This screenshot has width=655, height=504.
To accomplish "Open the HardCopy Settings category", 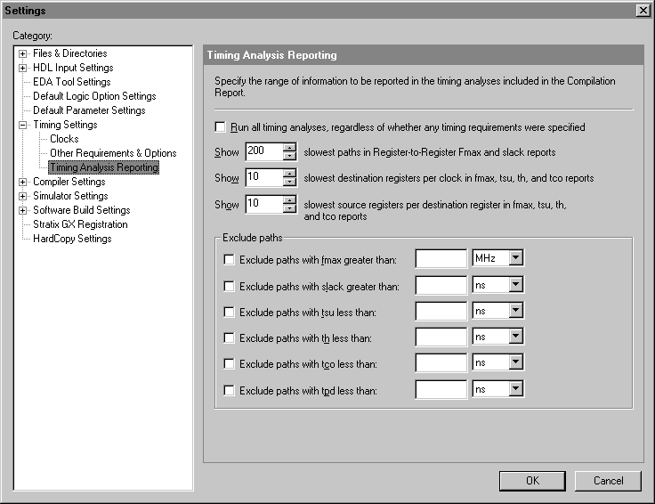I will coord(72,239).
